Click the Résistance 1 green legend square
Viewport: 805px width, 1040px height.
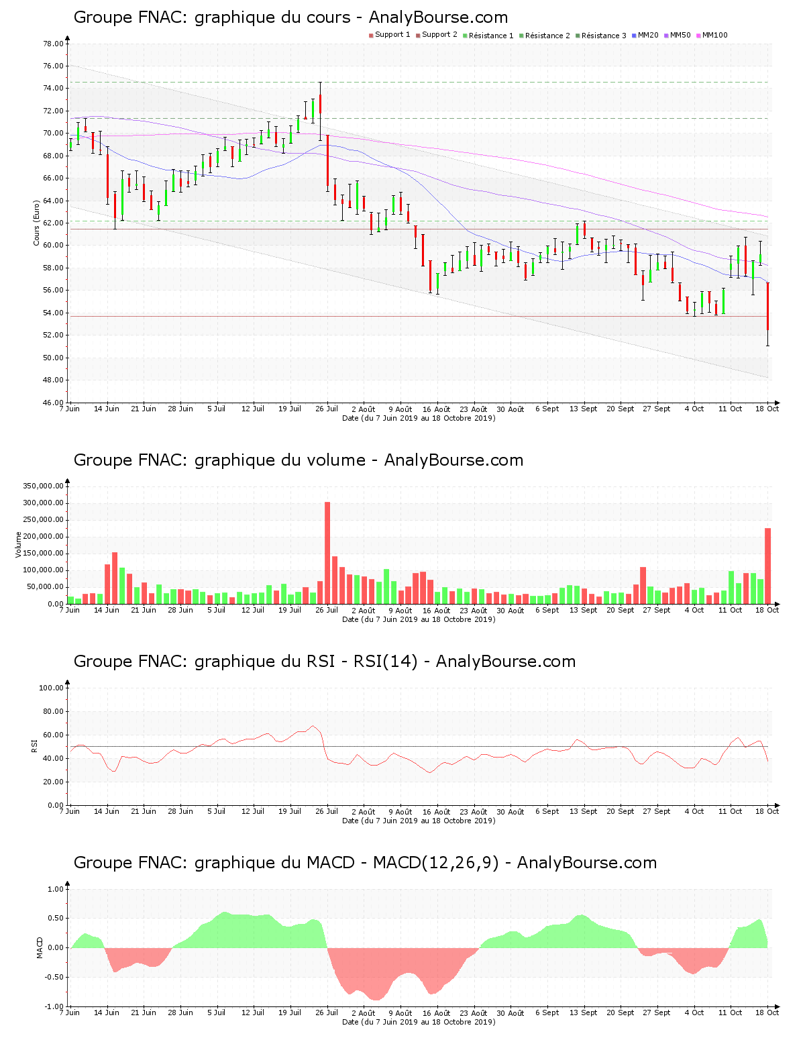coord(465,36)
